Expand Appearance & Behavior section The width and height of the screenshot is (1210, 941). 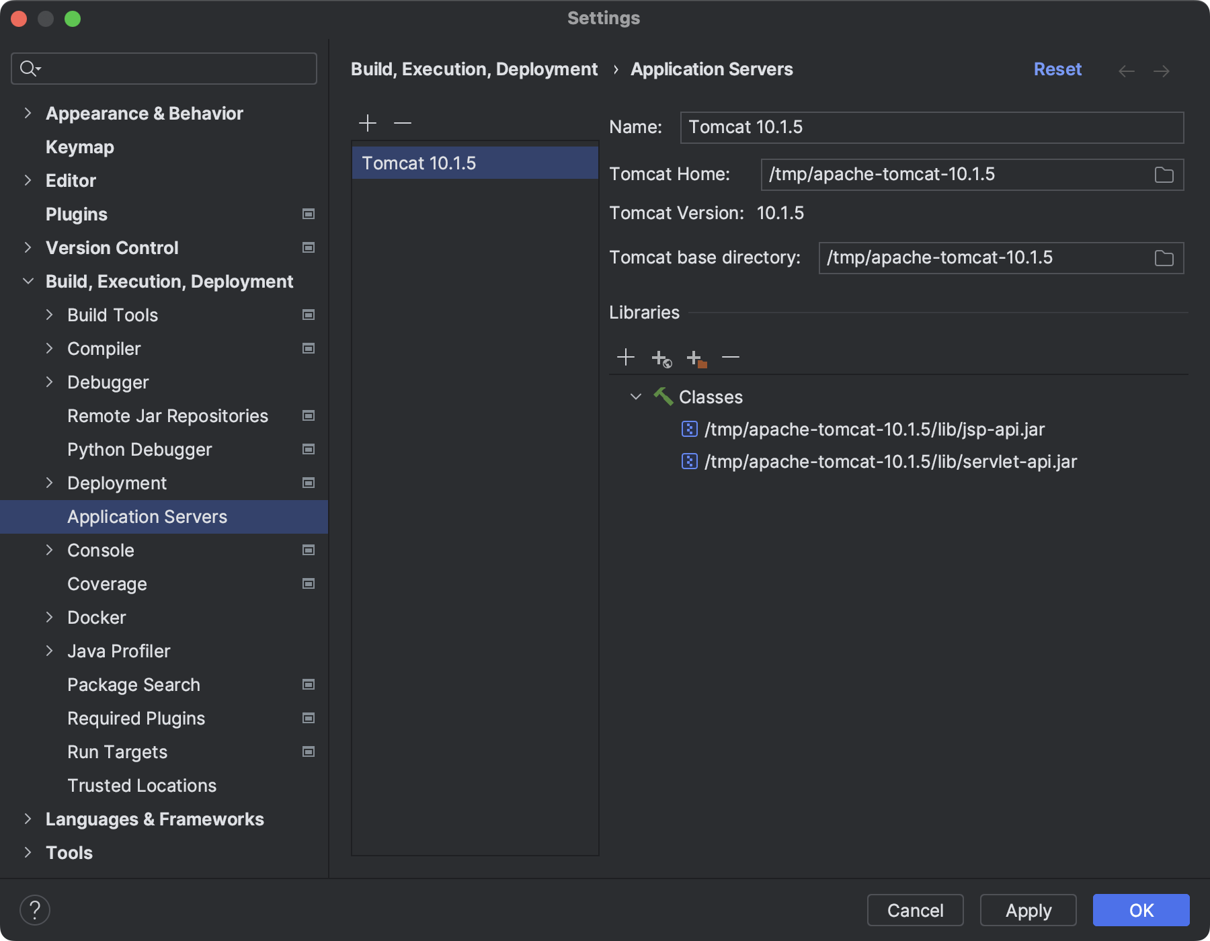28,113
